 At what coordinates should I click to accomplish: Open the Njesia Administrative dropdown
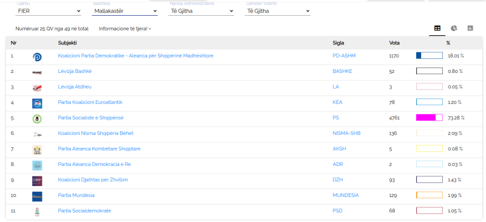point(201,11)
